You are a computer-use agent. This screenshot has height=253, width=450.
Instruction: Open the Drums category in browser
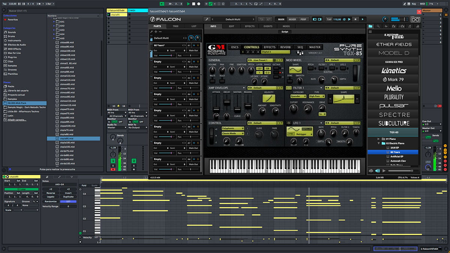click(x=12, y=36)
